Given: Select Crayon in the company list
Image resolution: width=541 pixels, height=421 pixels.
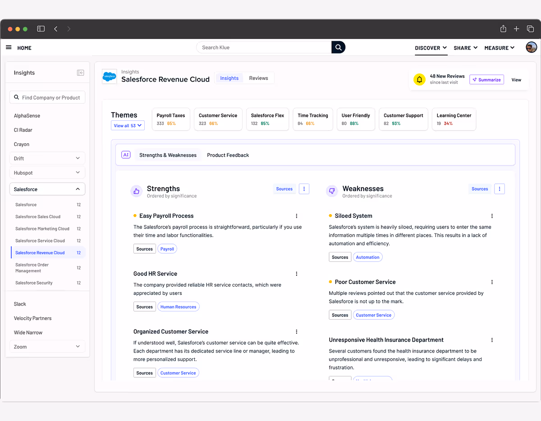Looking at the screenshot, I should coord(22,144).
